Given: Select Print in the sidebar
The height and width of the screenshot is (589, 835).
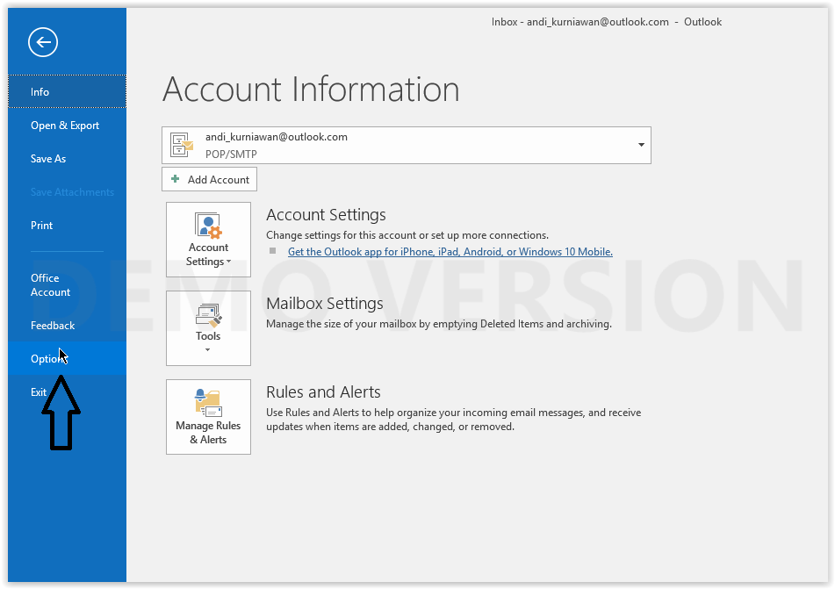Looking at the screenshot, I should [x=67, y=226].
